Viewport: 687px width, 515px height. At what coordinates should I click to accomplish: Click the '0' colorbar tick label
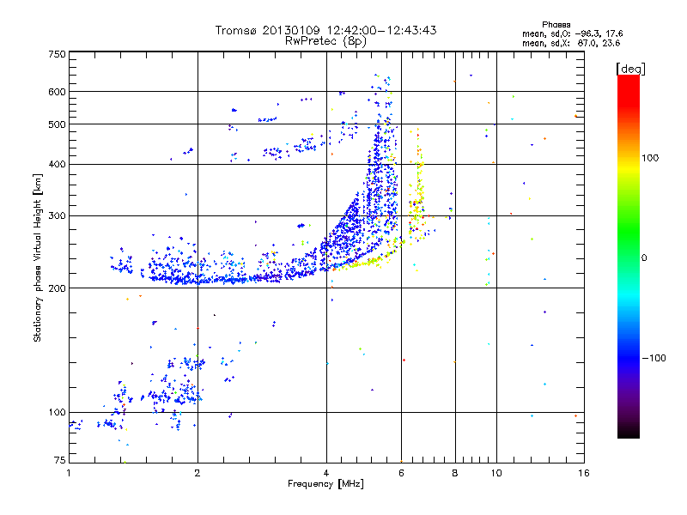click(644, 258)
